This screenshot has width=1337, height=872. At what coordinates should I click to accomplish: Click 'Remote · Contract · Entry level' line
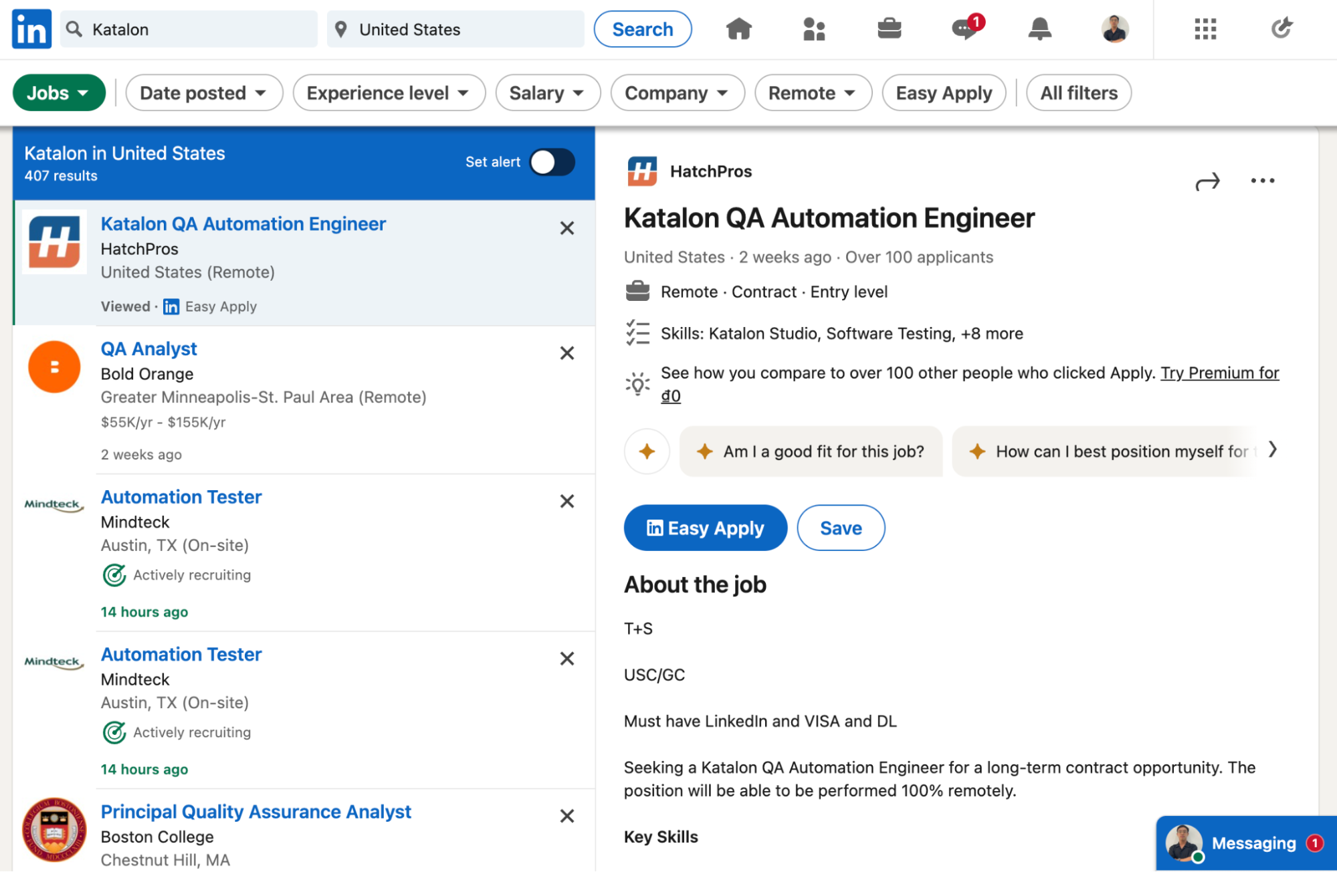point(774,292)
